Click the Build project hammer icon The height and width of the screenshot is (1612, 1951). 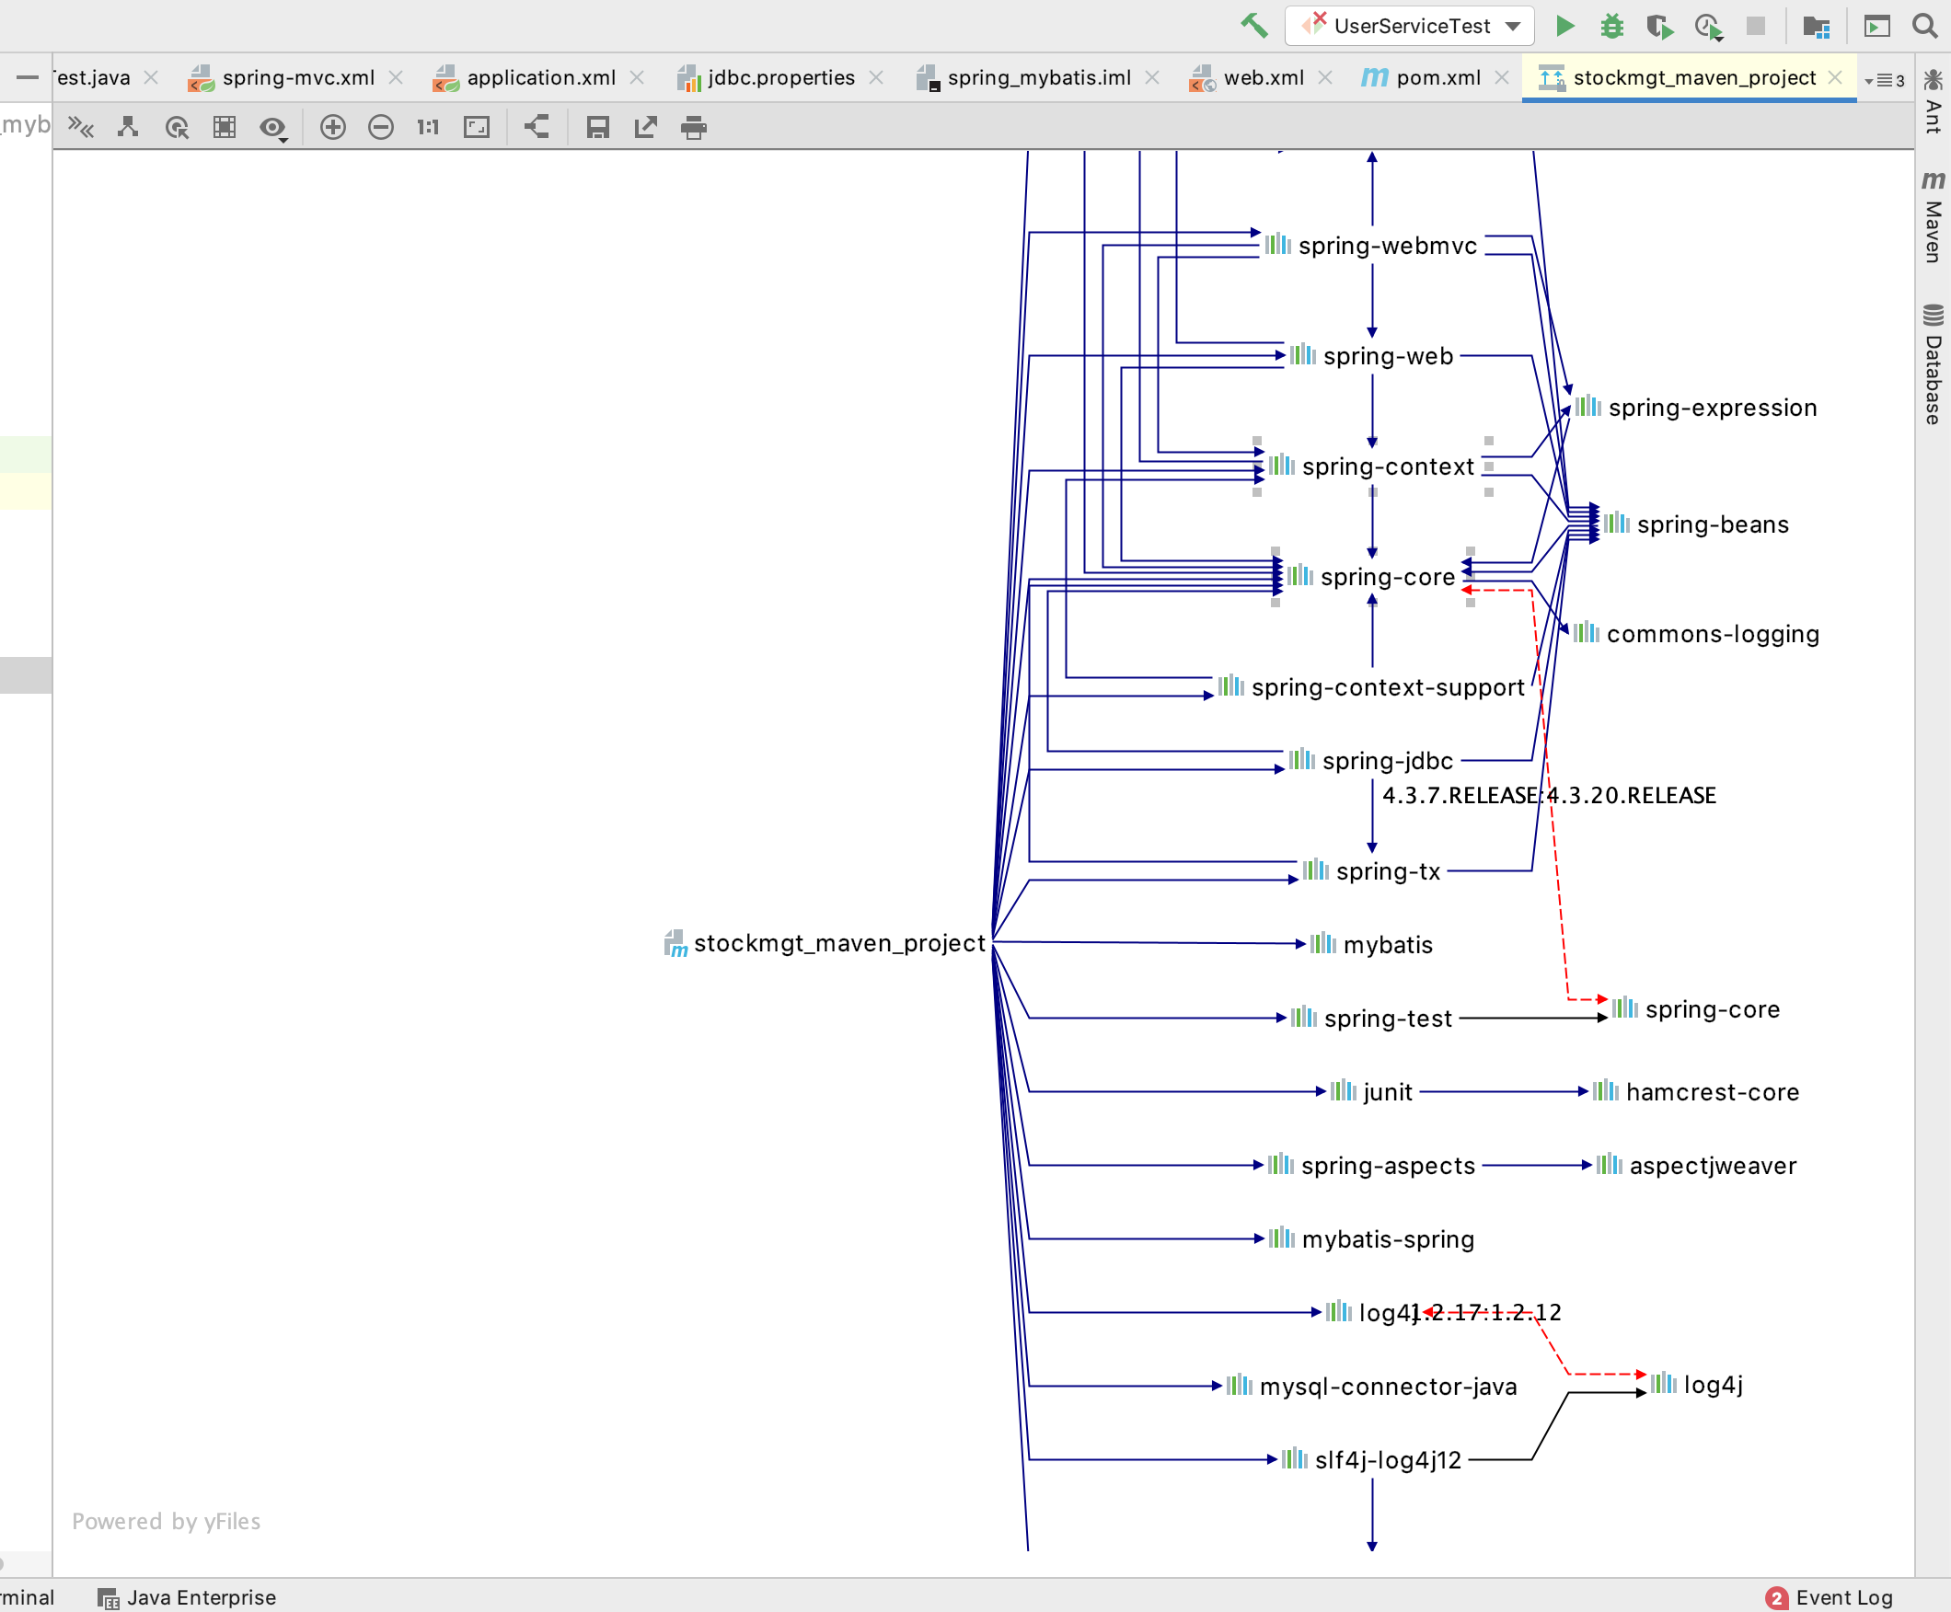coord(1253,26)
